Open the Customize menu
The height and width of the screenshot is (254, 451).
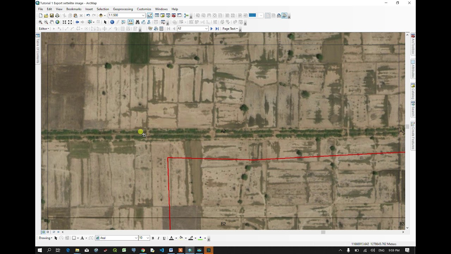click(x=144, y=9)
